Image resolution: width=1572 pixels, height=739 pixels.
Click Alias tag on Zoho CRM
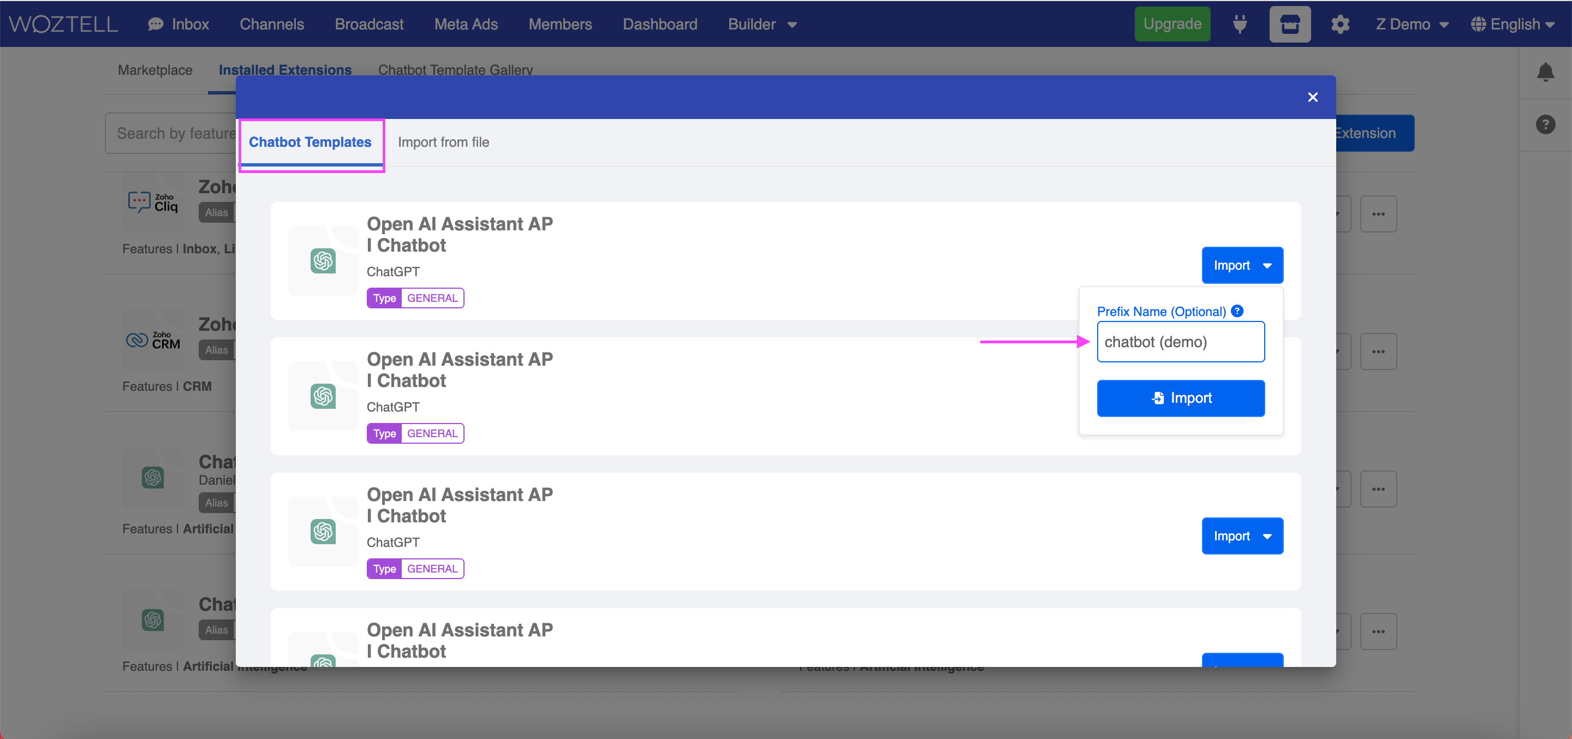point(217,350)
